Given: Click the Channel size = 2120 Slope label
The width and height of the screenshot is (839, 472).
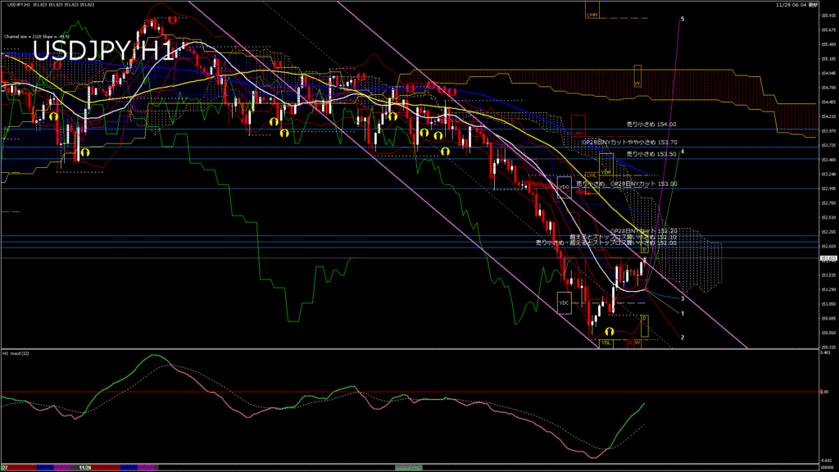Looking at the screenshot, I should (x=37, y=37).
